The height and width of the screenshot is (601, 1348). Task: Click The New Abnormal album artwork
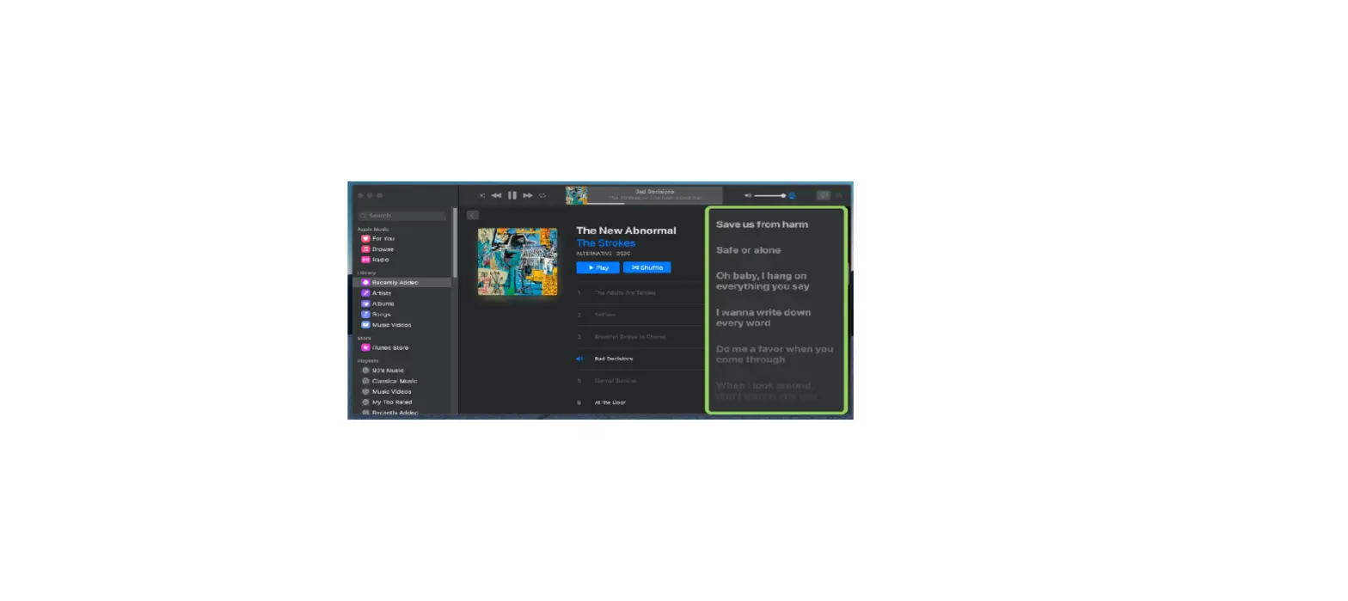(518, 261)
